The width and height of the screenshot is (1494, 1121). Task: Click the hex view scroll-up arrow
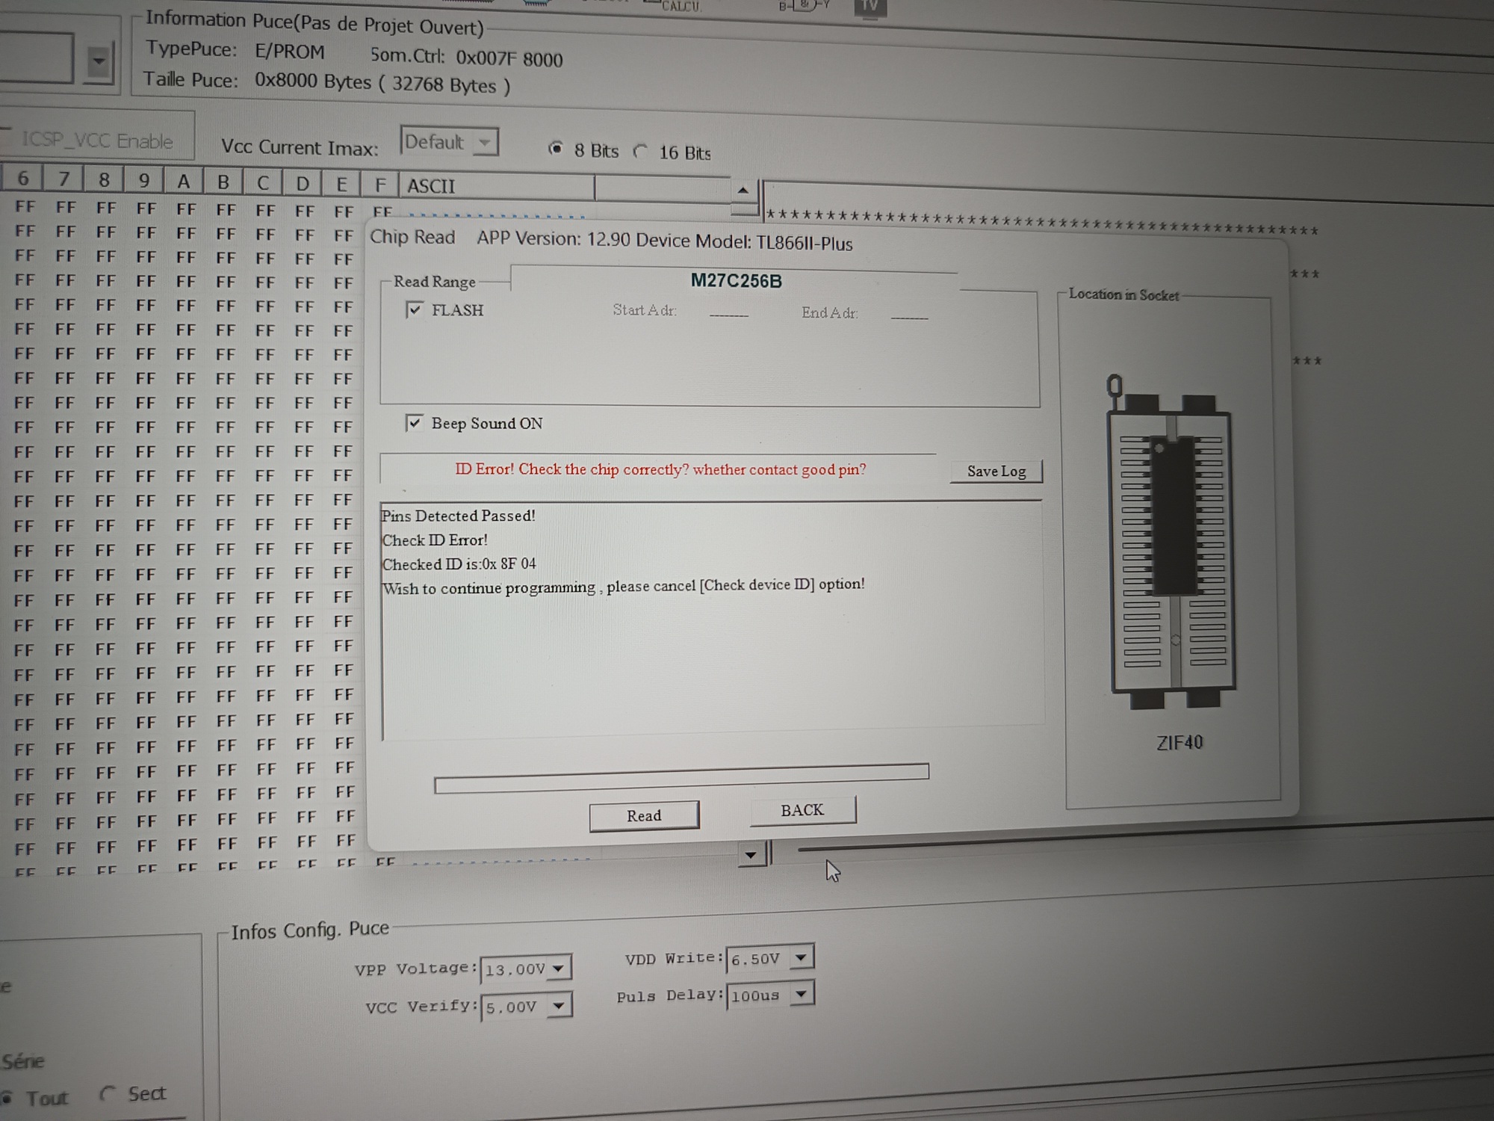click(x=743, y=190)
